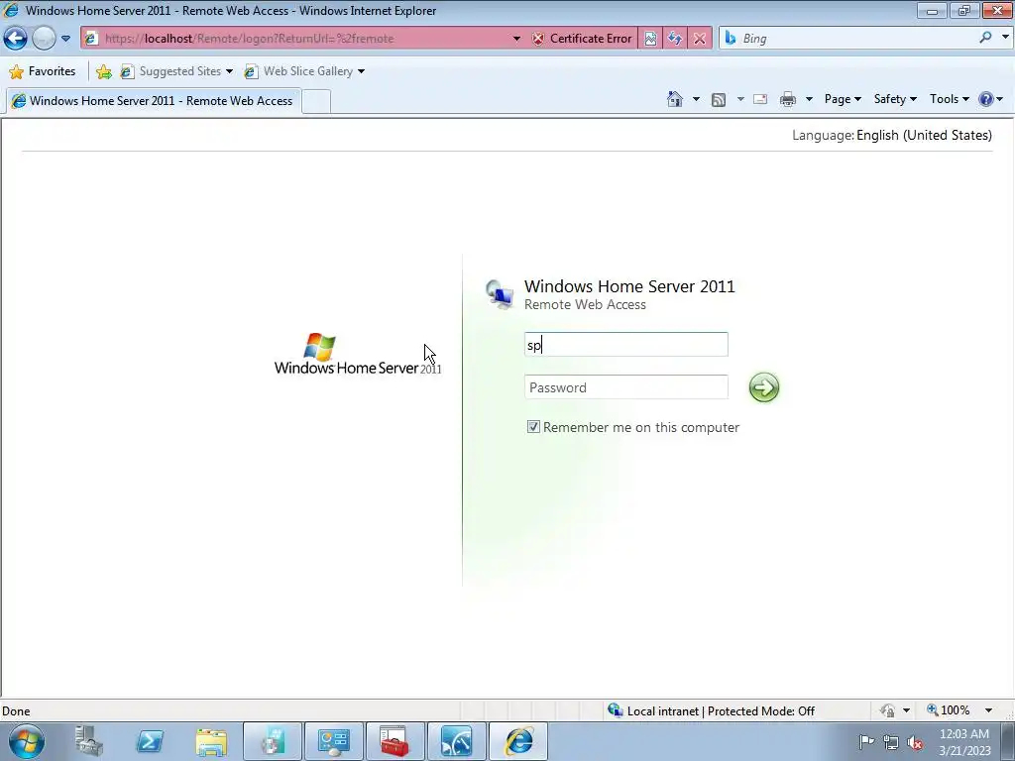Click the Action Center flag tray icon
This screenshot has height=761, width=1015.
(x=866, y=741)
